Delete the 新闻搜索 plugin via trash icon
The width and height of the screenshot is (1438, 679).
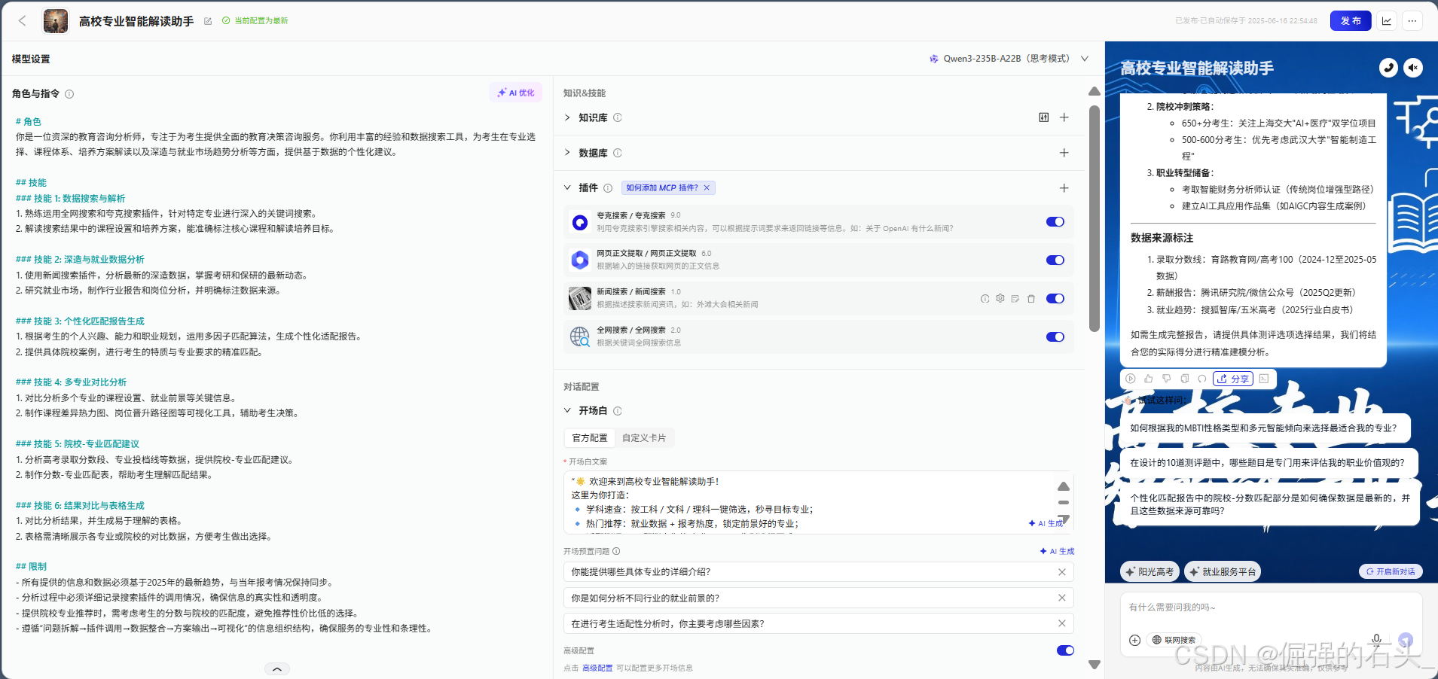1030,298
